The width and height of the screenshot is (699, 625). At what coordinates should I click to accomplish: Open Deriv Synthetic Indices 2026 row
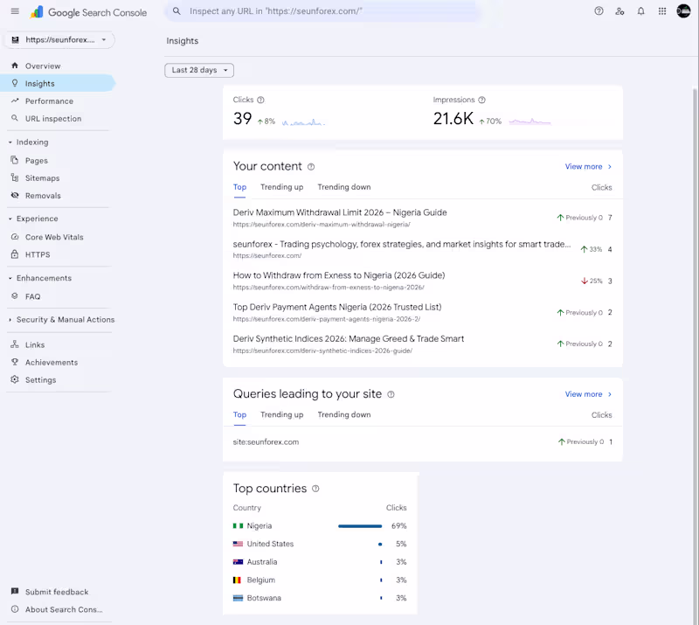coord(423,344)
